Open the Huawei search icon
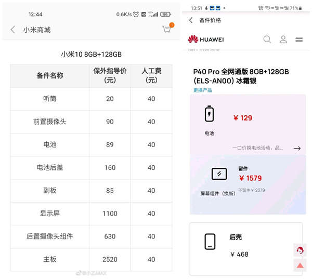312x279 pixels. pos(267,39)
